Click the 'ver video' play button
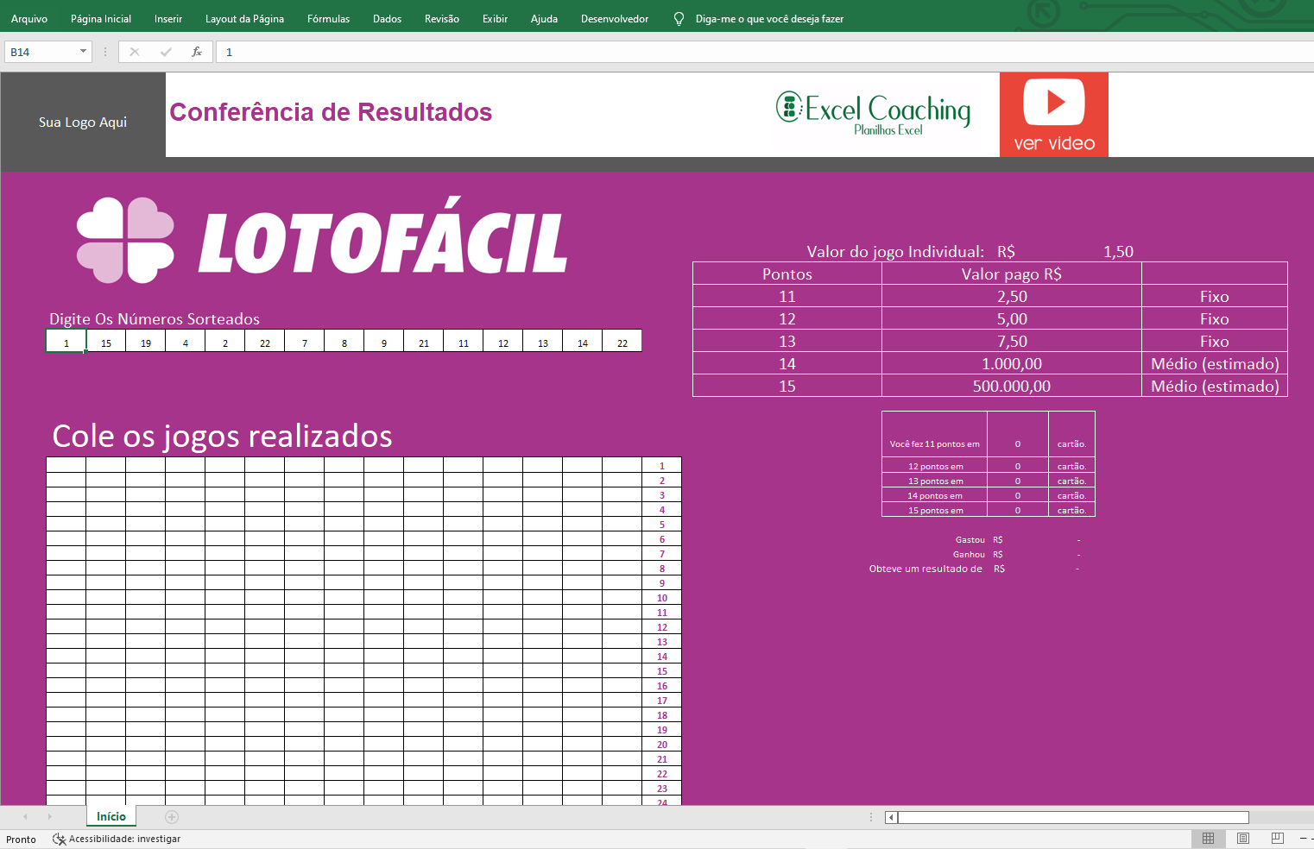 [x=1053, y=114]
